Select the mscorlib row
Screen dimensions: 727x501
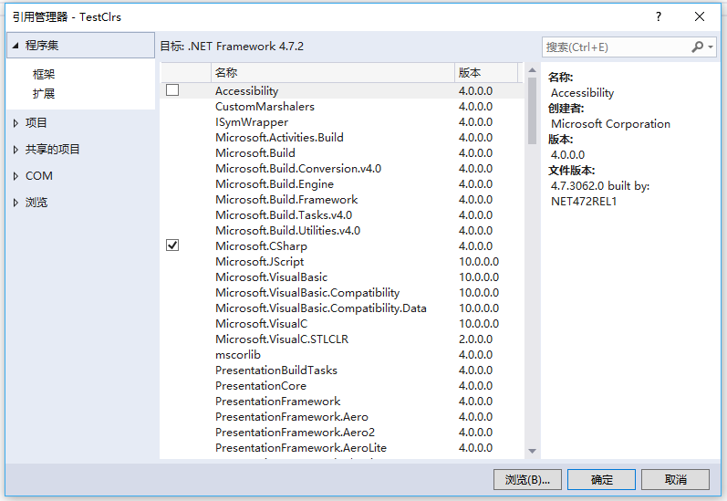(342, 355)
